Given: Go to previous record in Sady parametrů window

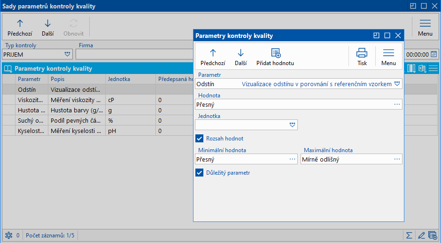Looking at the screenshot, I should [x=20, y=28].
